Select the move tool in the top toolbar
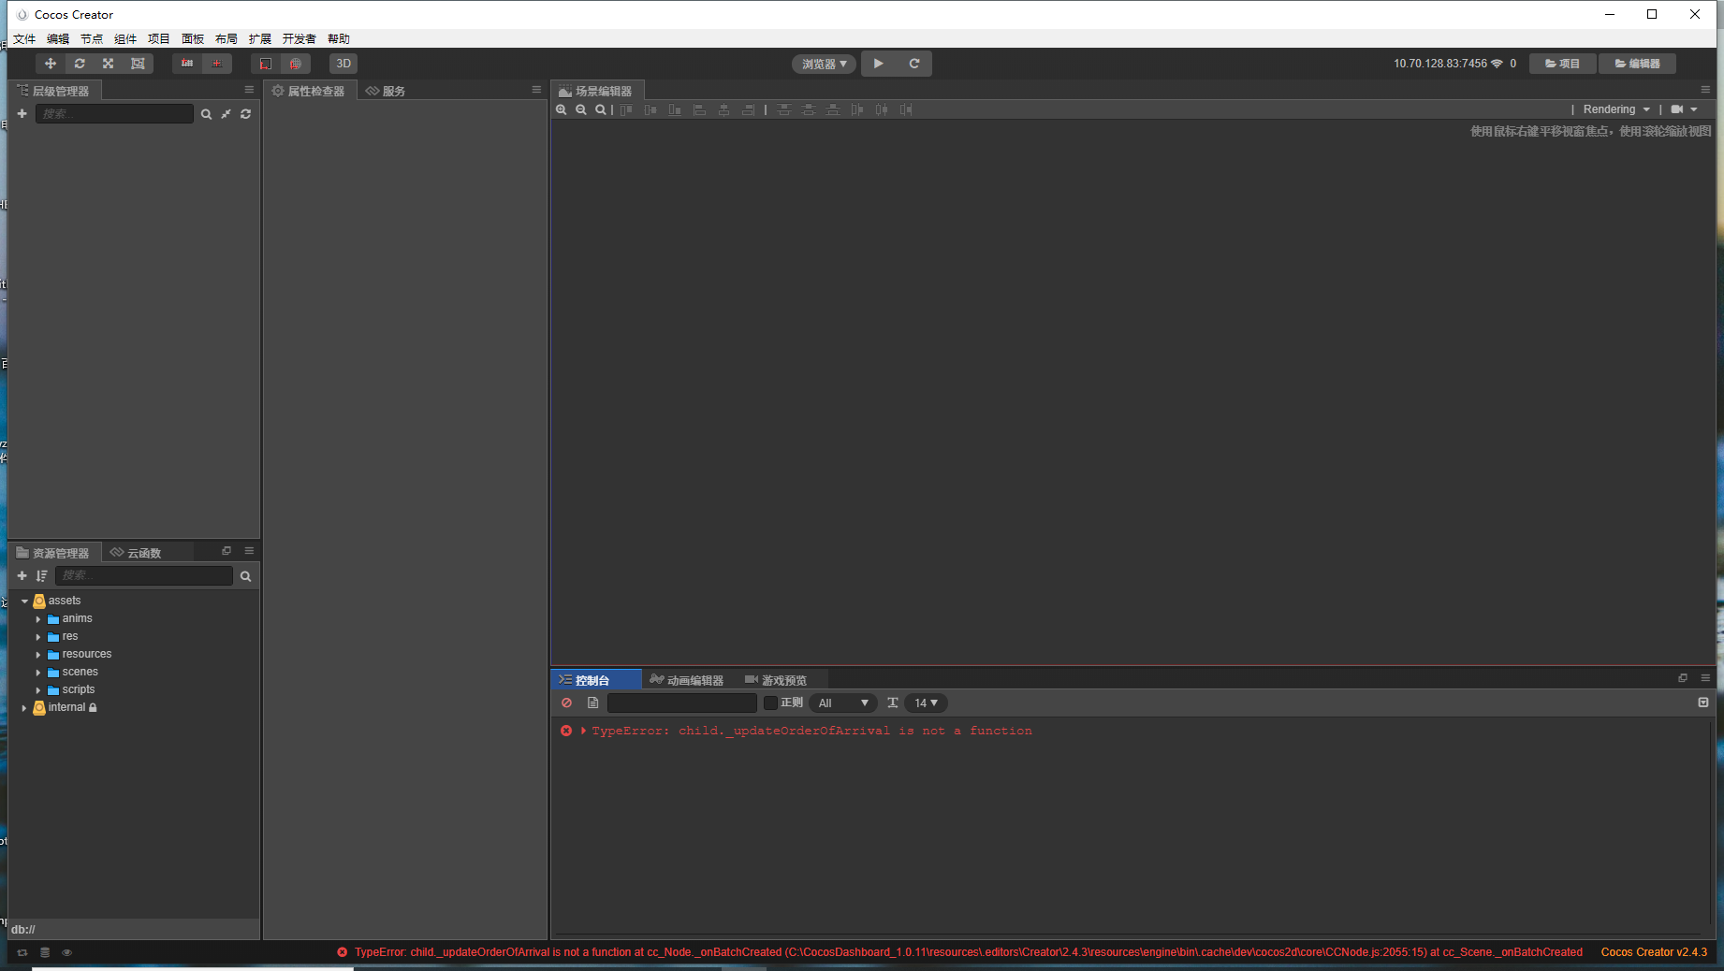The image size is (1724, 971). [x=51, y=64]
